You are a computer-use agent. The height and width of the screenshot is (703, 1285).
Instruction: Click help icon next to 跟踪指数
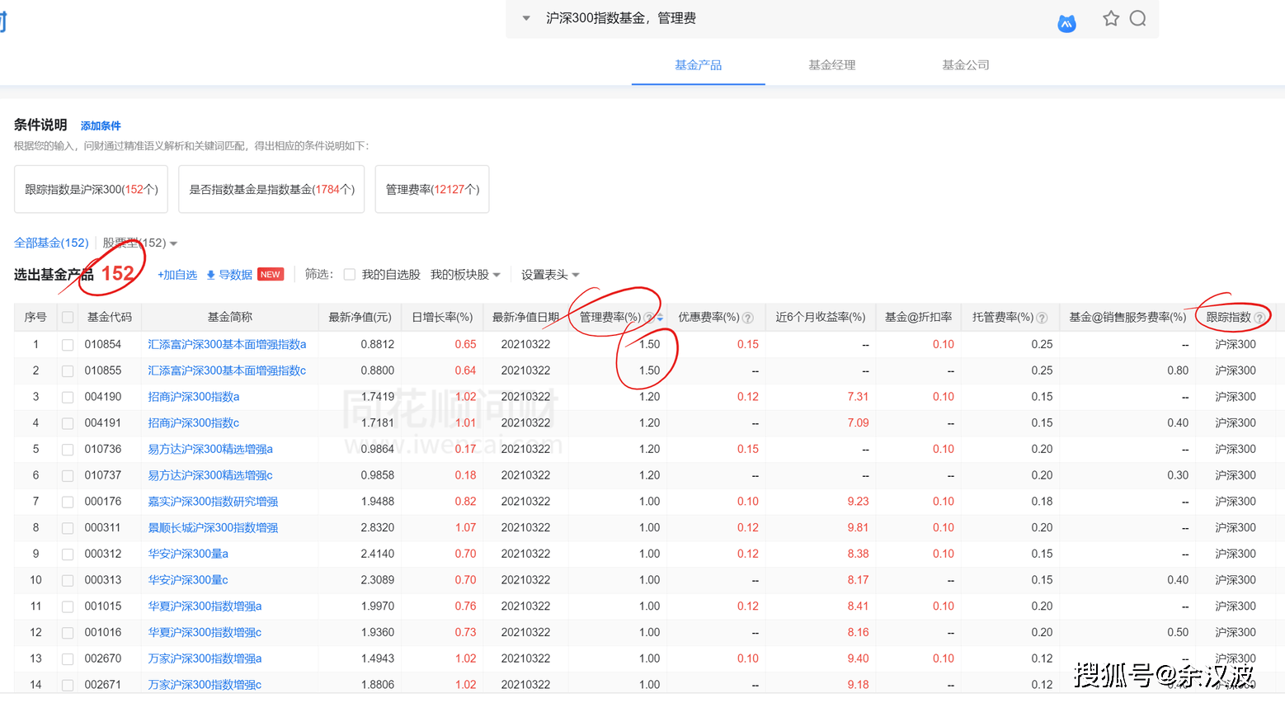pos(1259,318)
